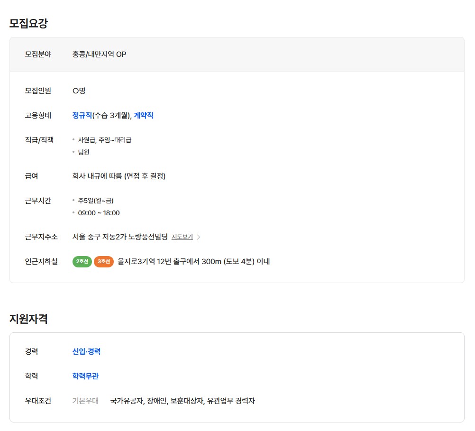475x431 pixels.
Task: Click the 팀원 position item
Action: 84,152
